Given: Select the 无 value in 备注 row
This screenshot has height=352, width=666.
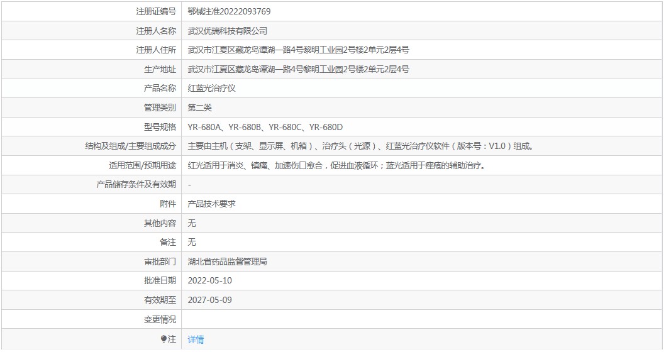Looking at the screenshot, I should 192,242.
